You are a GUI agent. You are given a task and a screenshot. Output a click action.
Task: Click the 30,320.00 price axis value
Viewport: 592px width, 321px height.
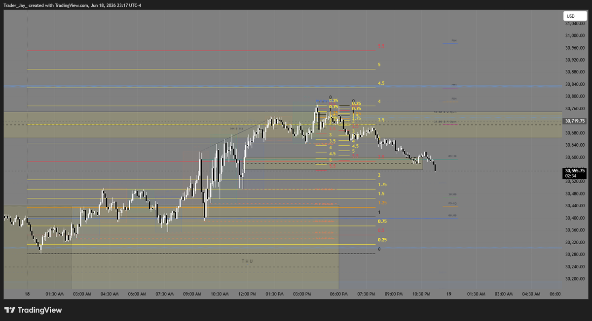click(x=575, y=242)
